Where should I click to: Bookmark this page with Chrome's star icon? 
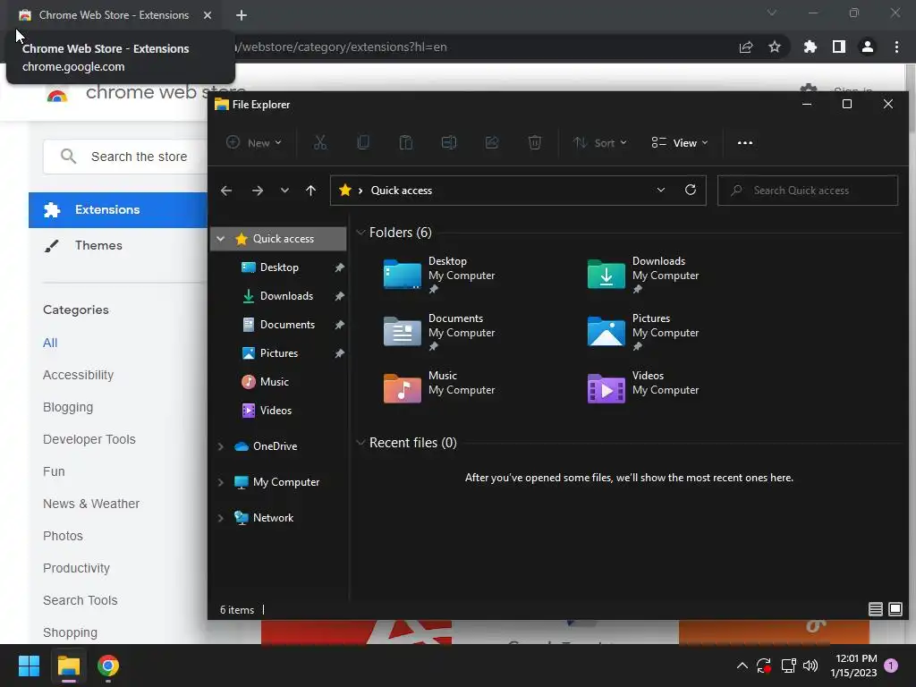tap(775, 47)
